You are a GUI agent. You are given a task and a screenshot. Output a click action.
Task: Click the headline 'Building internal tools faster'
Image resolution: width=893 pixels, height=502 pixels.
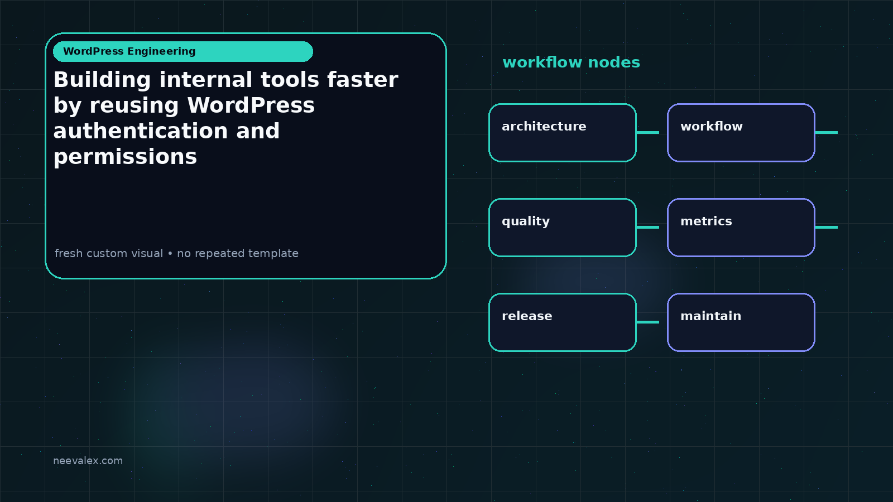[225, 80]
